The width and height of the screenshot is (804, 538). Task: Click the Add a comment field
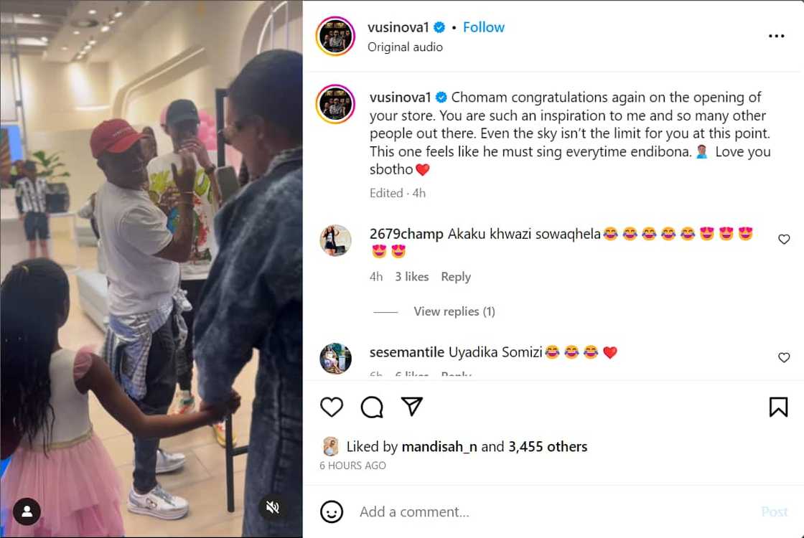(553, 512)
